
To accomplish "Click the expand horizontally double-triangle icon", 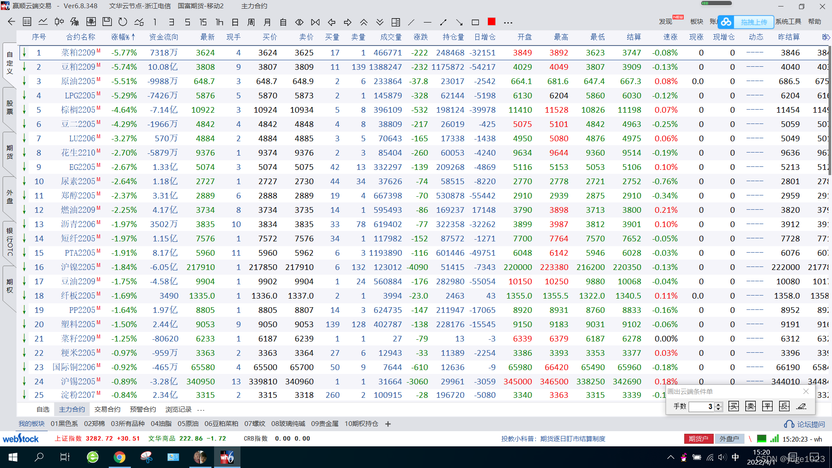I will pos(299,22).
